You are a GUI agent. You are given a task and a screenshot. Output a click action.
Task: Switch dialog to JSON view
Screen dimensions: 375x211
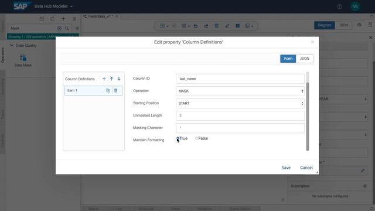[305, 59]
